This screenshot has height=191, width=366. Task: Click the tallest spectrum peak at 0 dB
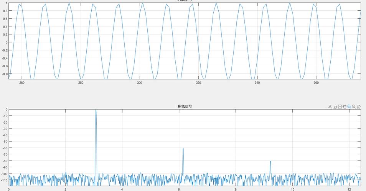click(96, 110)
